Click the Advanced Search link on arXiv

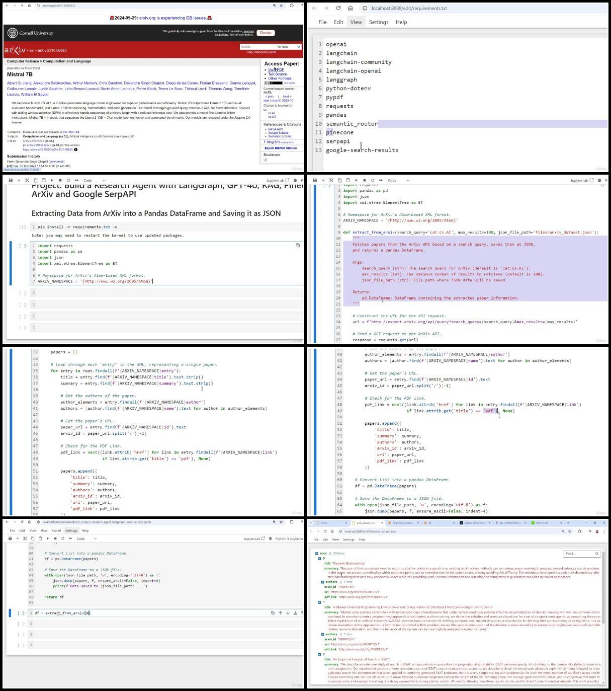(265, 52)
